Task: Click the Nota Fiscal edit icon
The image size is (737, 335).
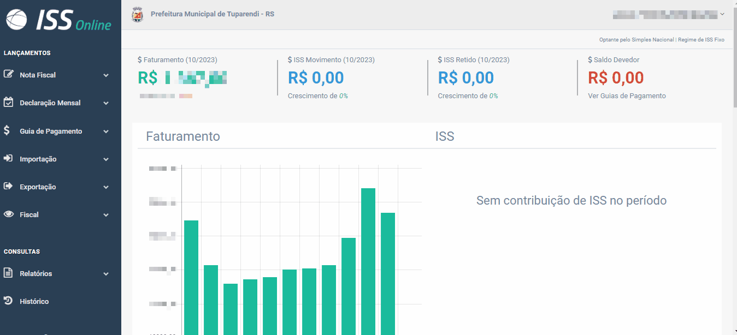Action: point(8,74)
